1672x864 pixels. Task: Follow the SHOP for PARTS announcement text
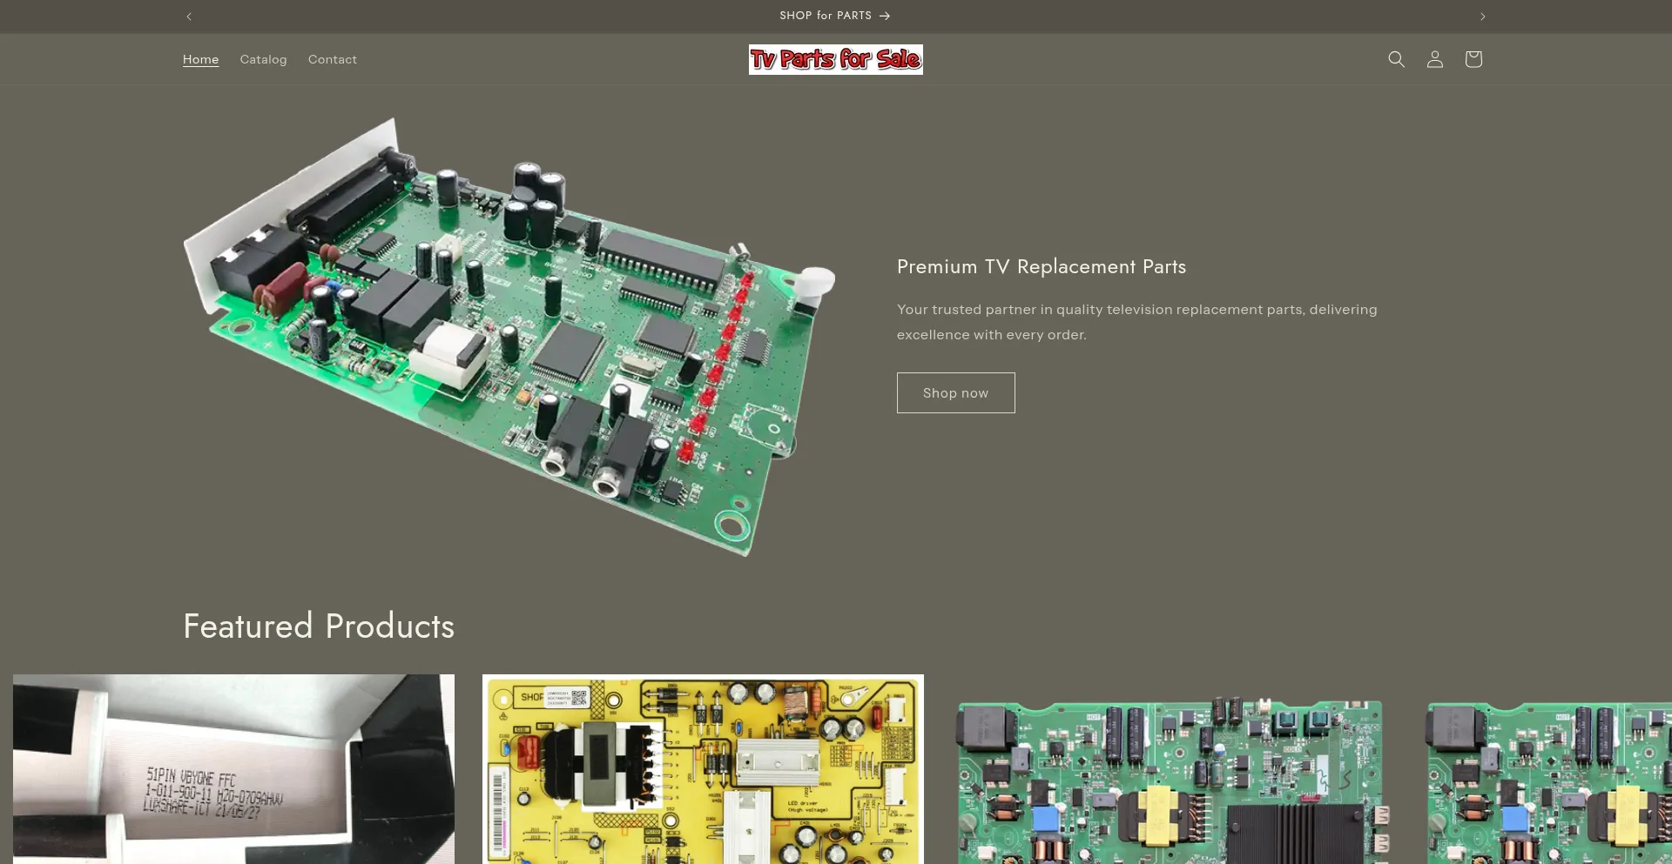click(x=825, y=16)
